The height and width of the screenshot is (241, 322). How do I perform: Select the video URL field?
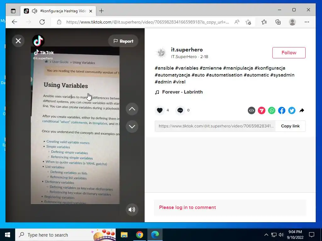[x=215, y=126]
